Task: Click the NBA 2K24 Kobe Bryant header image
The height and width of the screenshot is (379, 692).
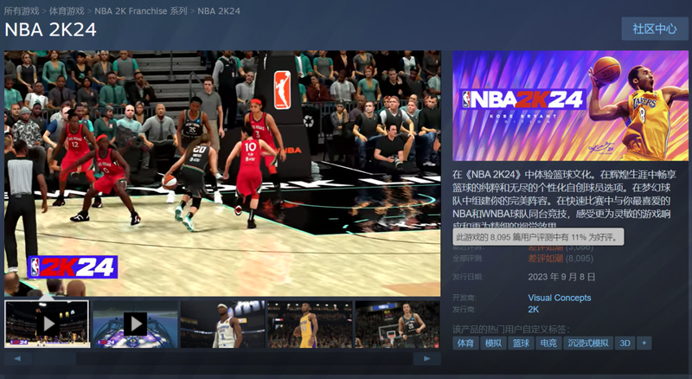Action: pyautogui.click(x=570, y=106)
